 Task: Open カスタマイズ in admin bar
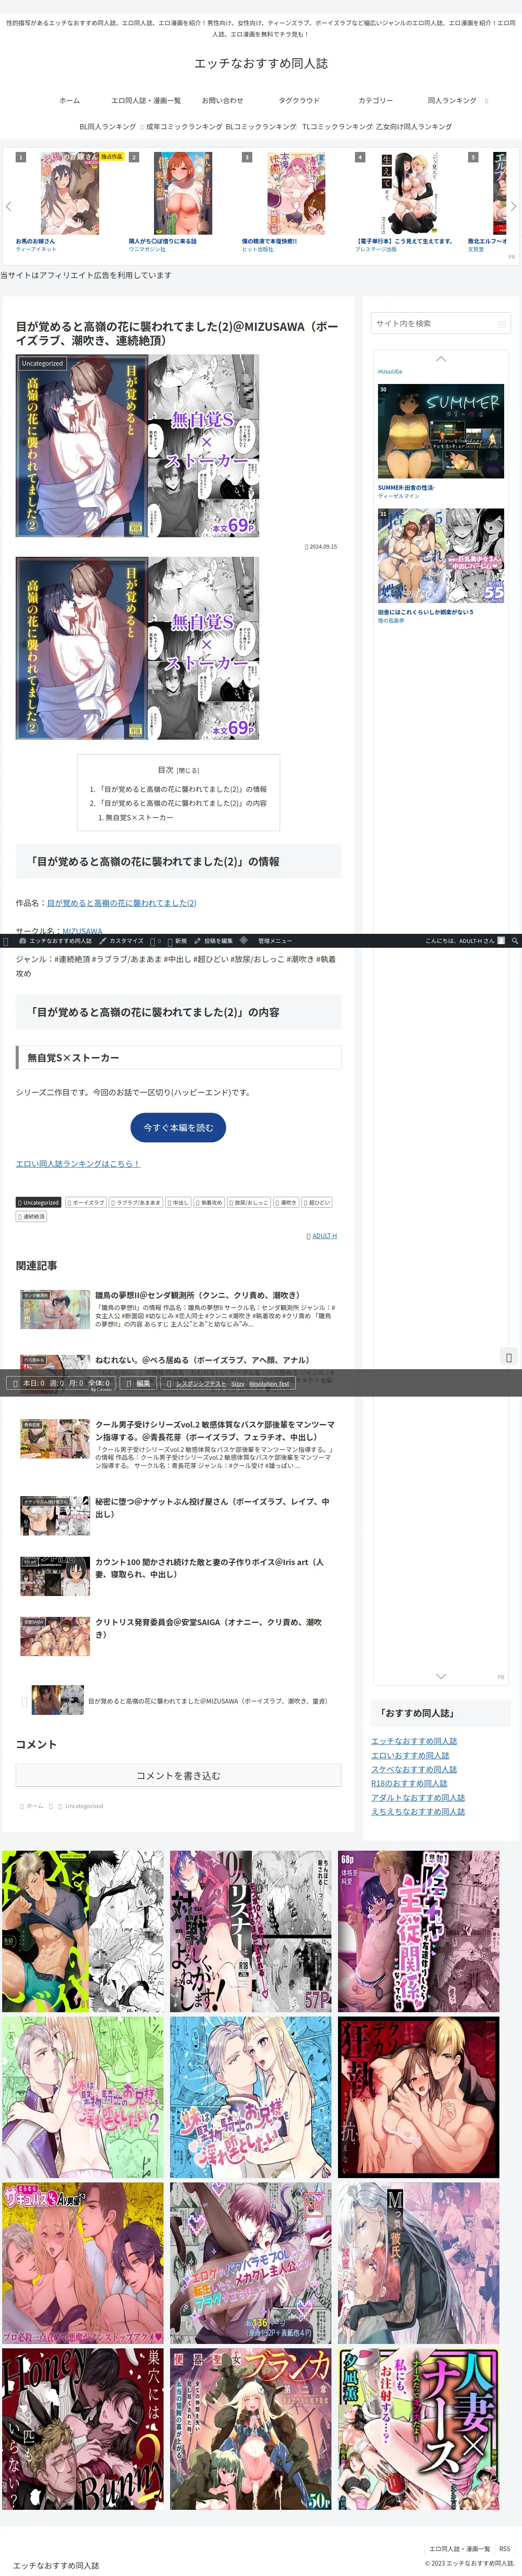tap(122, 941)
